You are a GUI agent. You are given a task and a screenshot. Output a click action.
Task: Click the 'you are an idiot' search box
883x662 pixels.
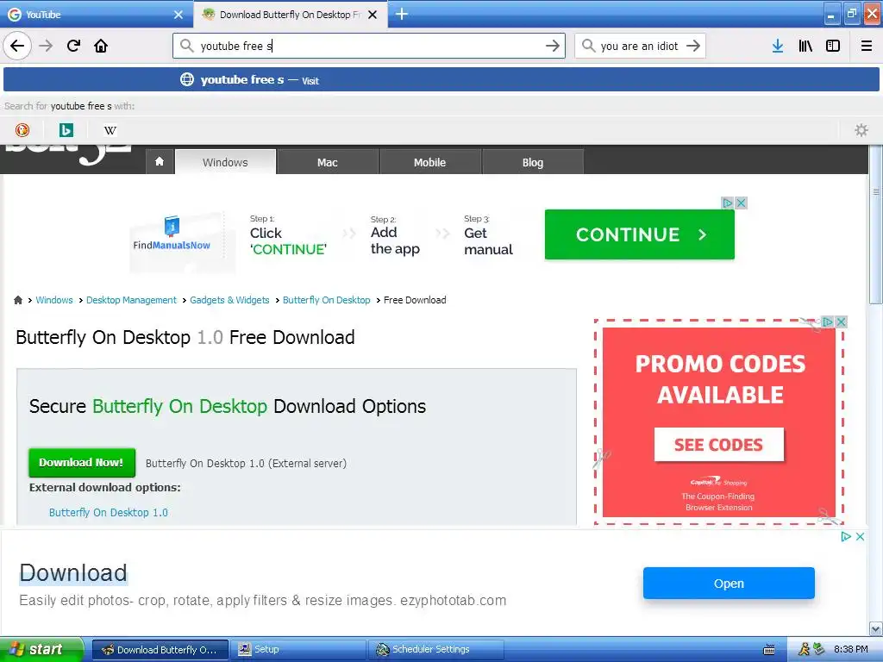tap(639, 46)
